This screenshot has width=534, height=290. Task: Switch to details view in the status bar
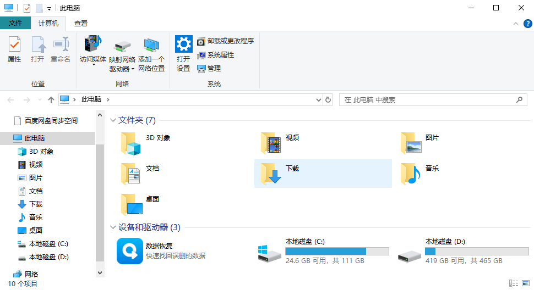pyautogui.click(x=514, y=283)
